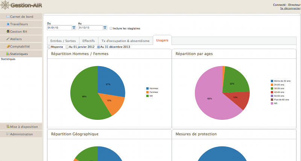The width and height of the screenshot is (301, 161).
Task: Click the Ateliers tool icon
Action: pyautogui.click(x=8, y=39)
